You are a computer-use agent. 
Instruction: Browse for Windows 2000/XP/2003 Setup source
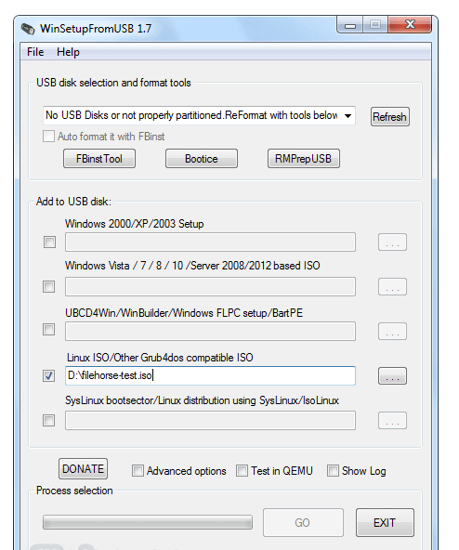[x=392, y=242]
